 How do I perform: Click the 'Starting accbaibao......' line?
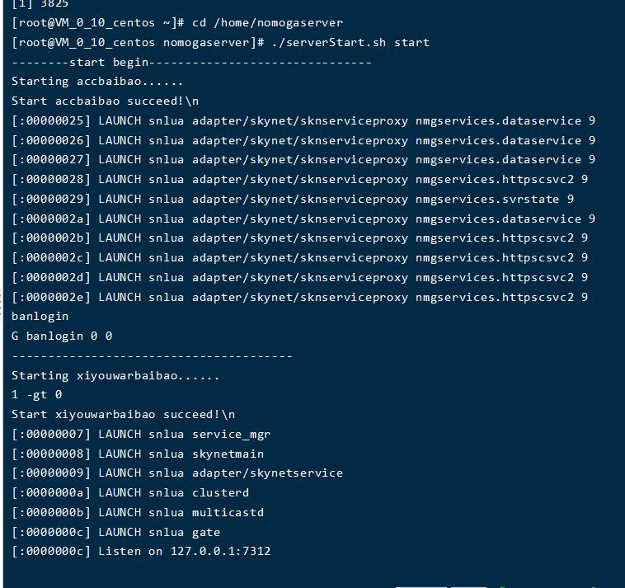(97, 81)
